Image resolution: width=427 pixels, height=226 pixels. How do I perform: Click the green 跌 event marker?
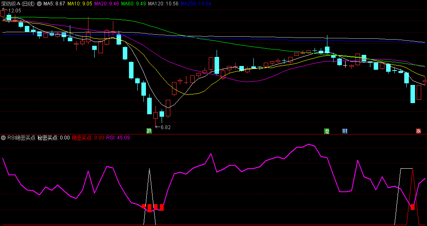pyautogui.click(x=149, y=131)
